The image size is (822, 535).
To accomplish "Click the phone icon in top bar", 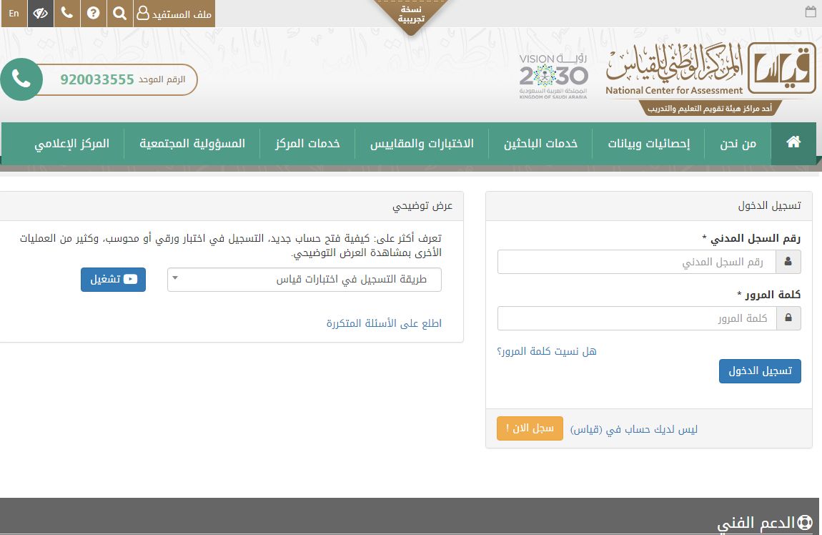I will (x=67, y=13).
